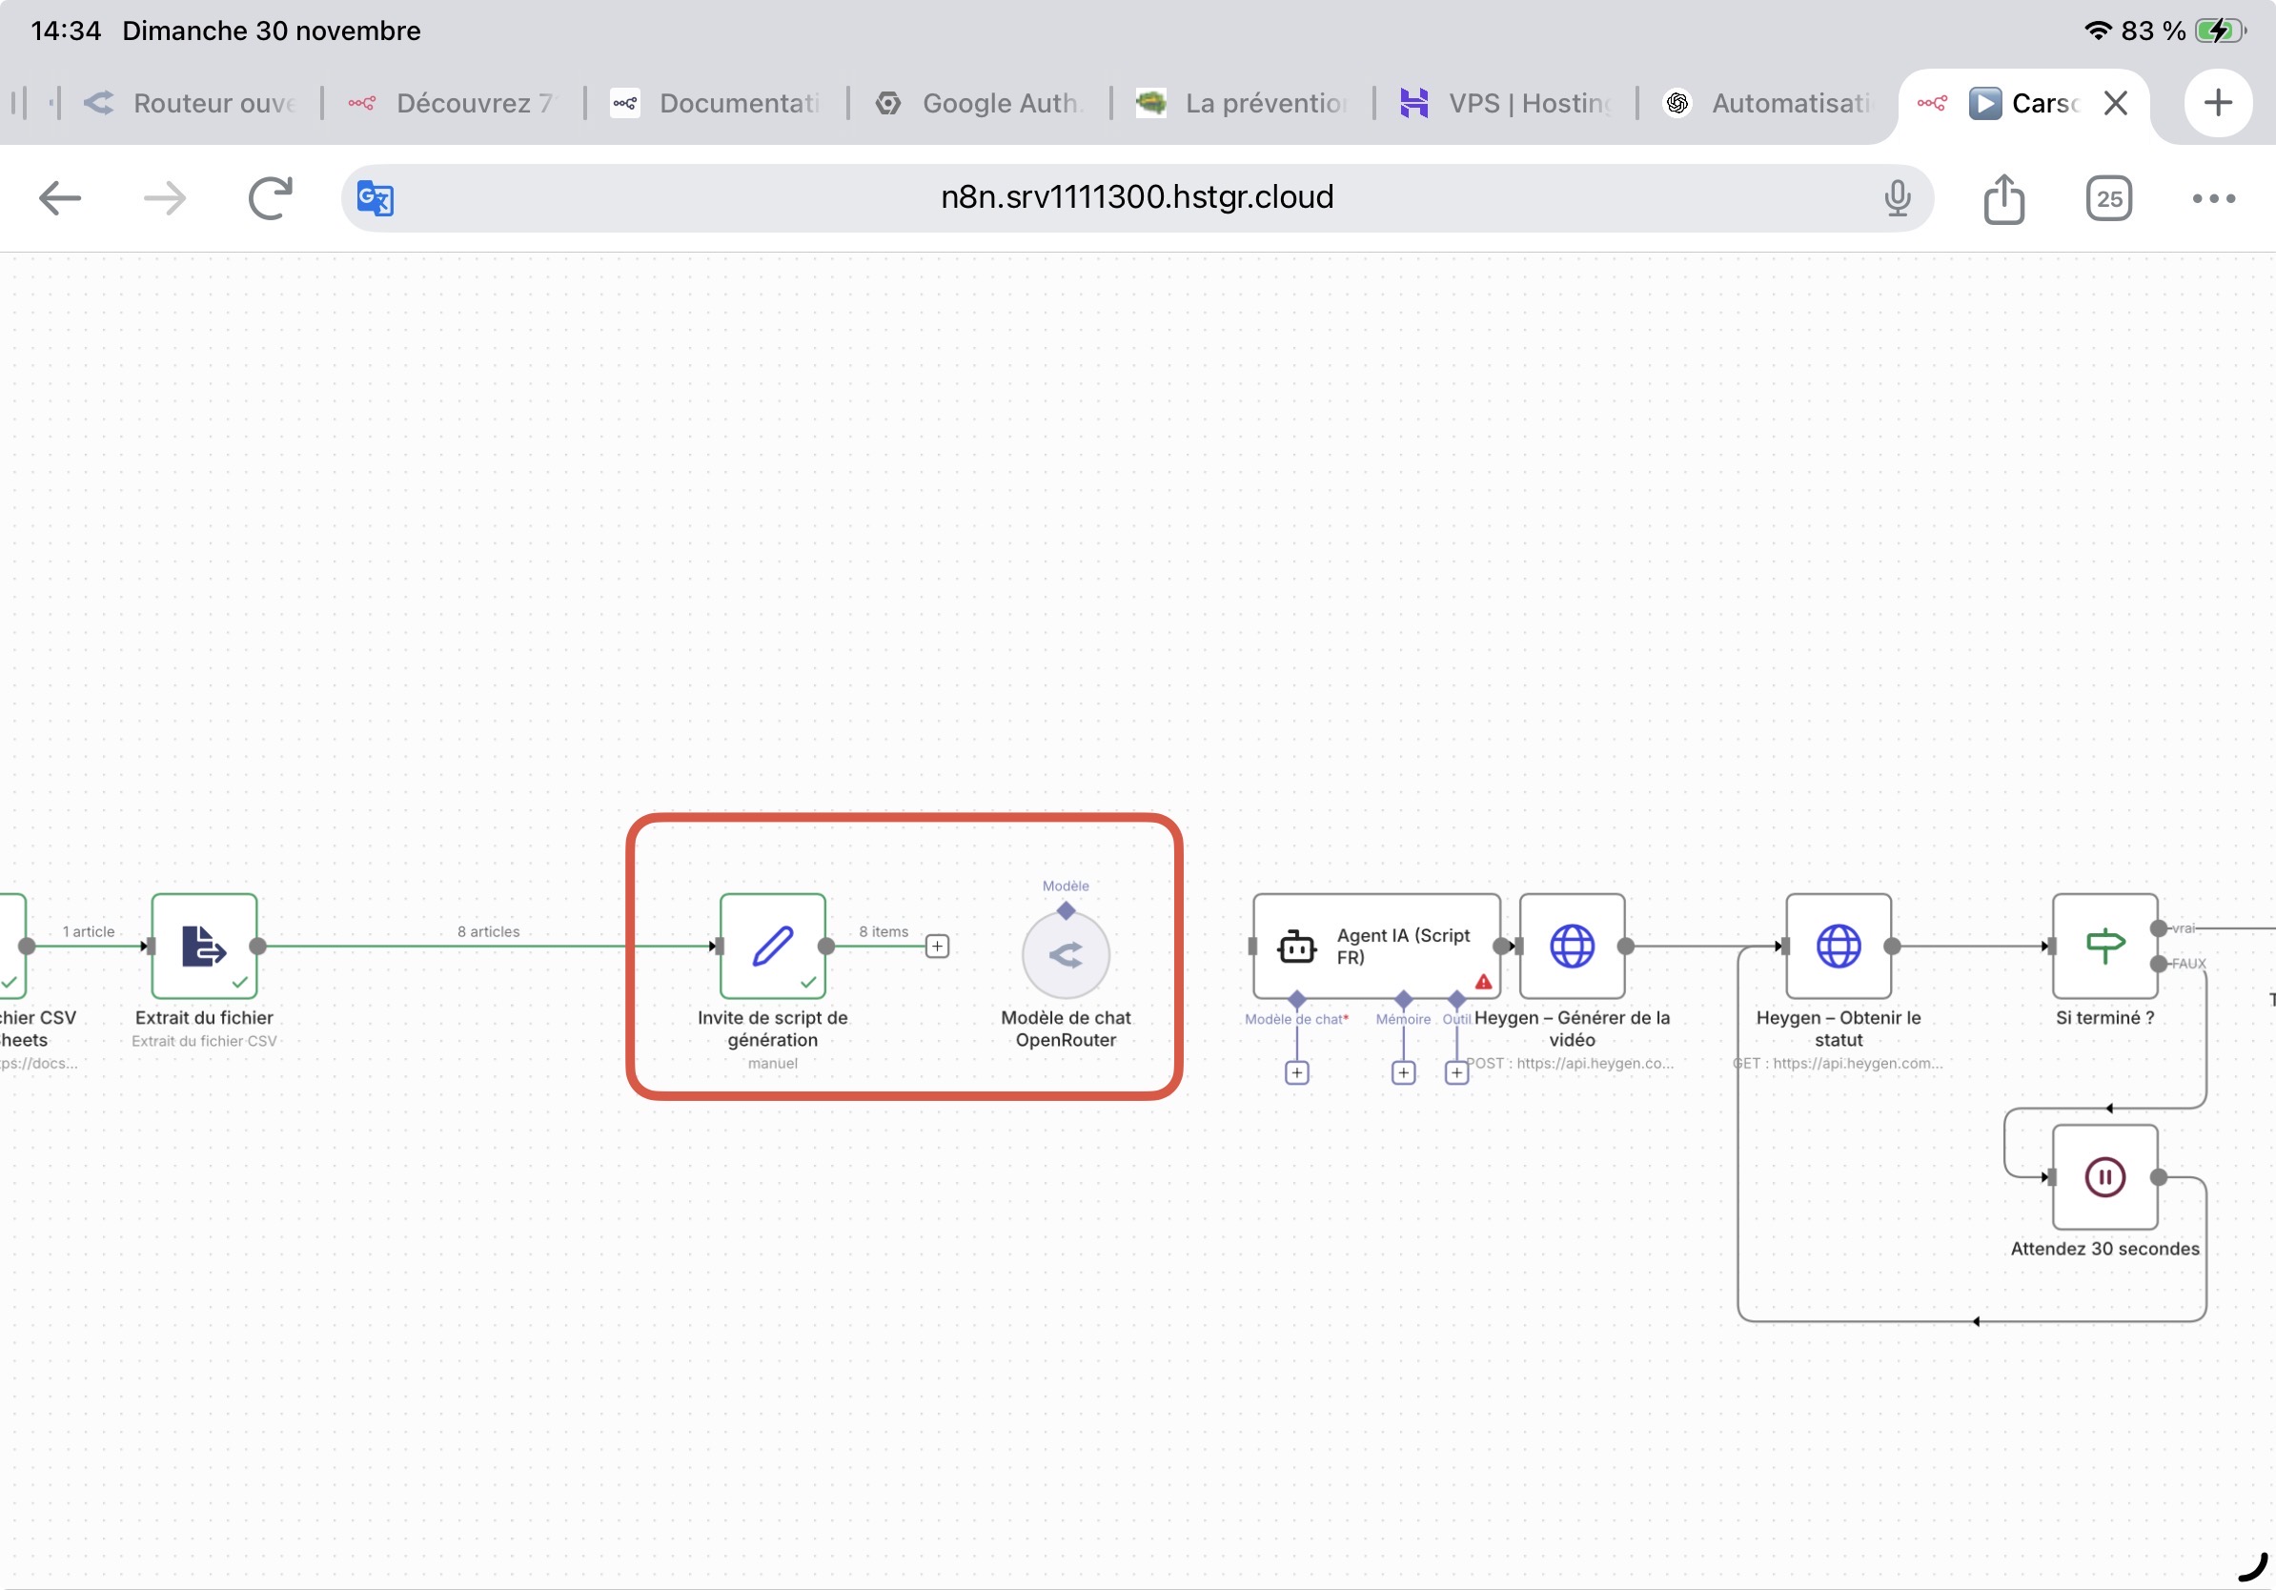
Task: Open the Invite de script de génération pencil node
Action: coord(772,946)
